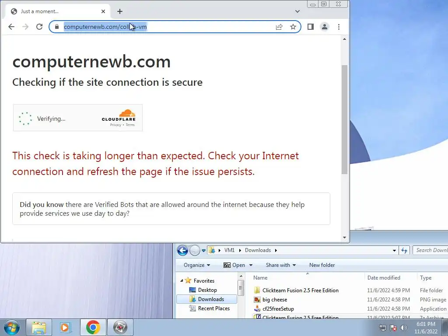
Task: Click Chrome's forward navigation arrow
Action: (x=25, y=27)
